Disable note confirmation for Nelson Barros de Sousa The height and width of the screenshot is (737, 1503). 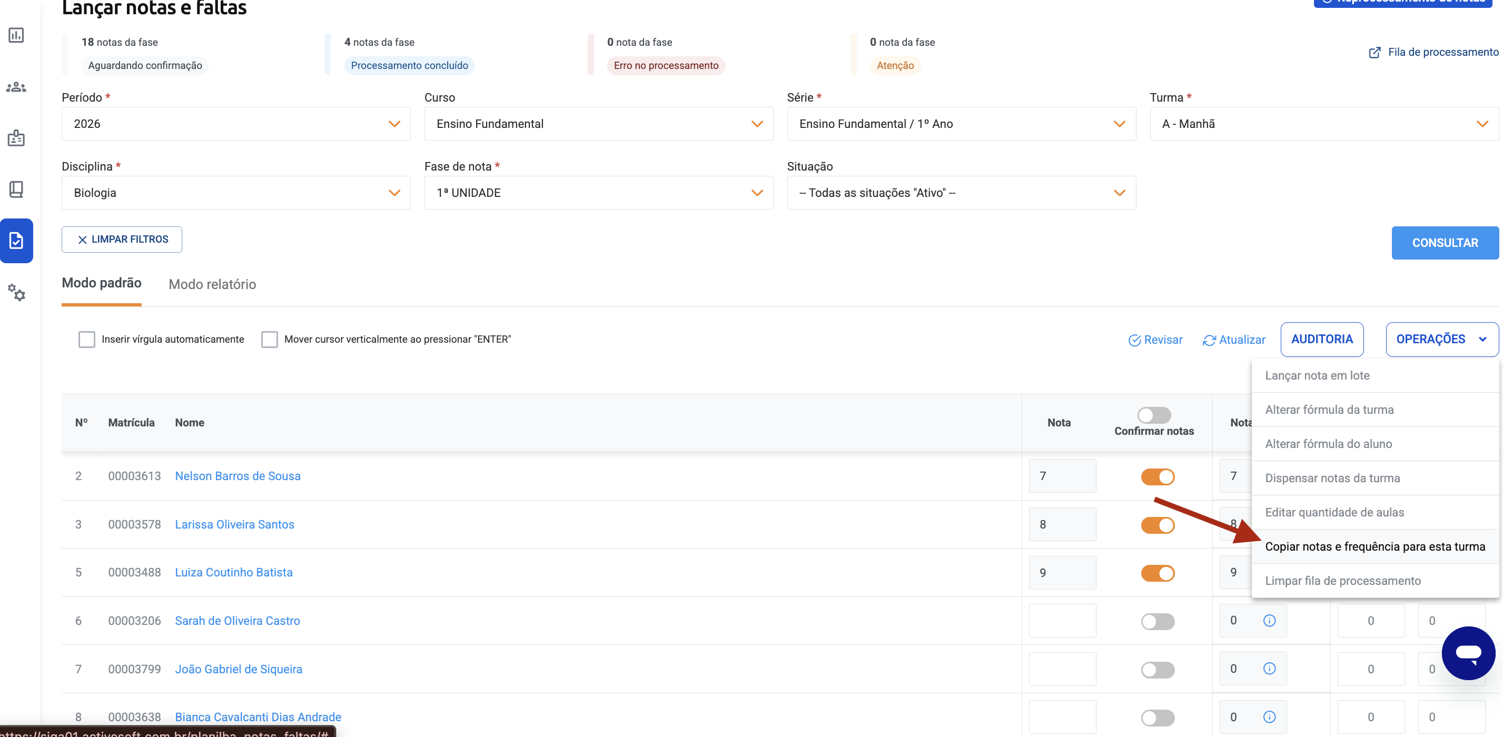(x=1158, y=477)
